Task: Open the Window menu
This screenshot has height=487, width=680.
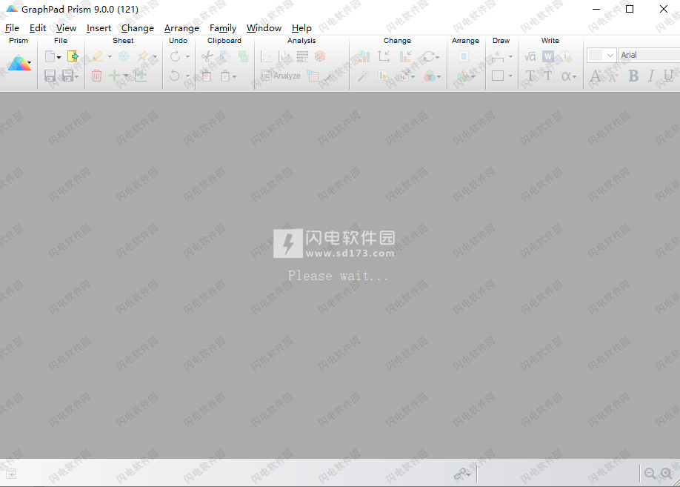Action: pyautogui.click(x=264, y=28)
